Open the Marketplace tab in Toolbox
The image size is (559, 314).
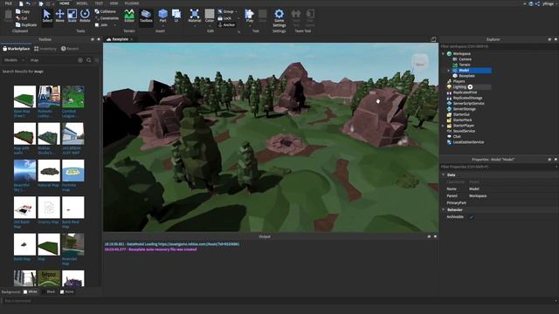[x=17, y=49]
